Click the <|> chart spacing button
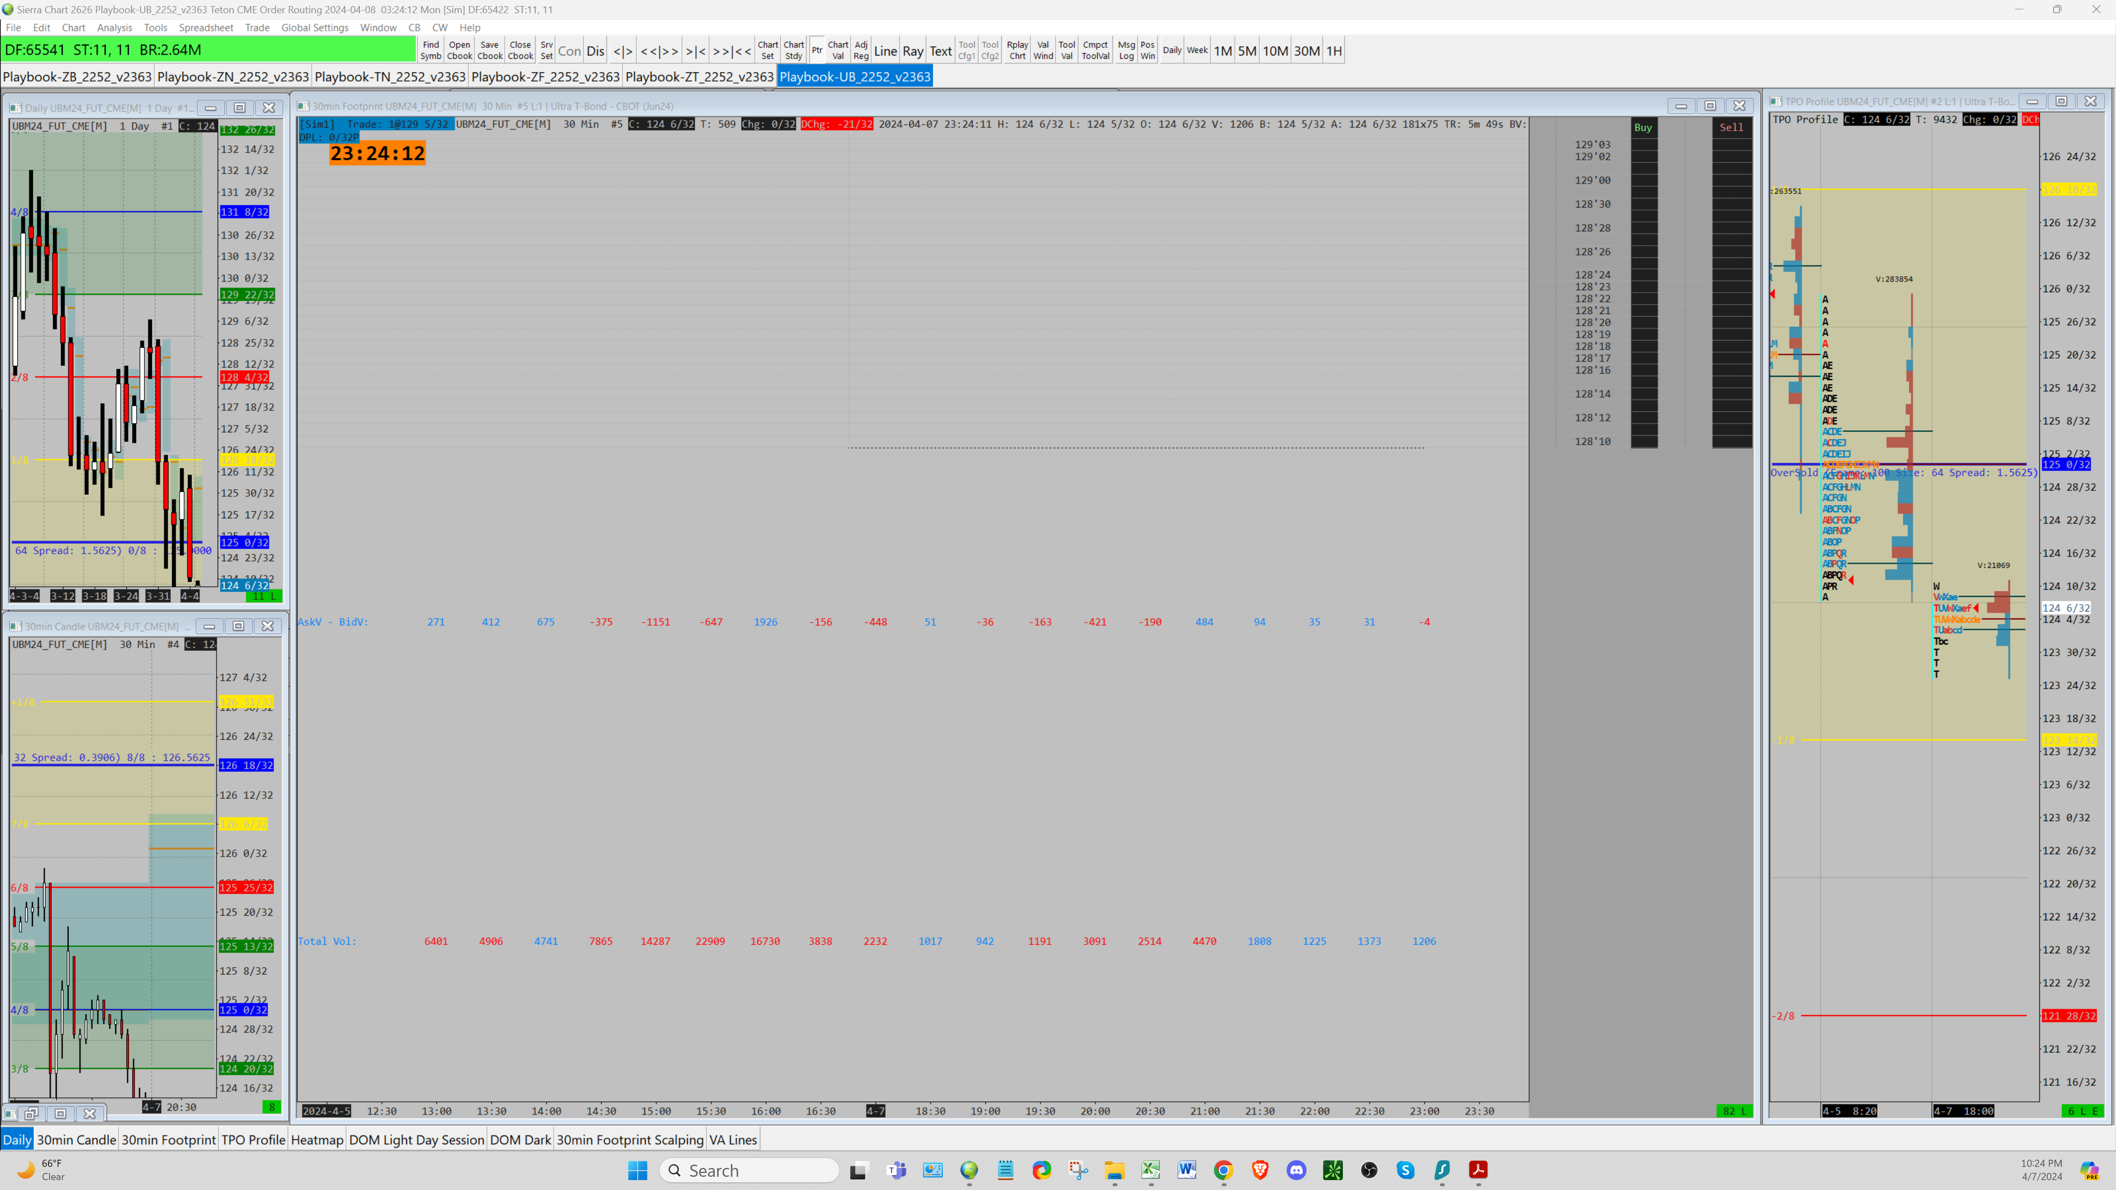This screenshot has height=1190, width=2116. (x=623, y=51)
